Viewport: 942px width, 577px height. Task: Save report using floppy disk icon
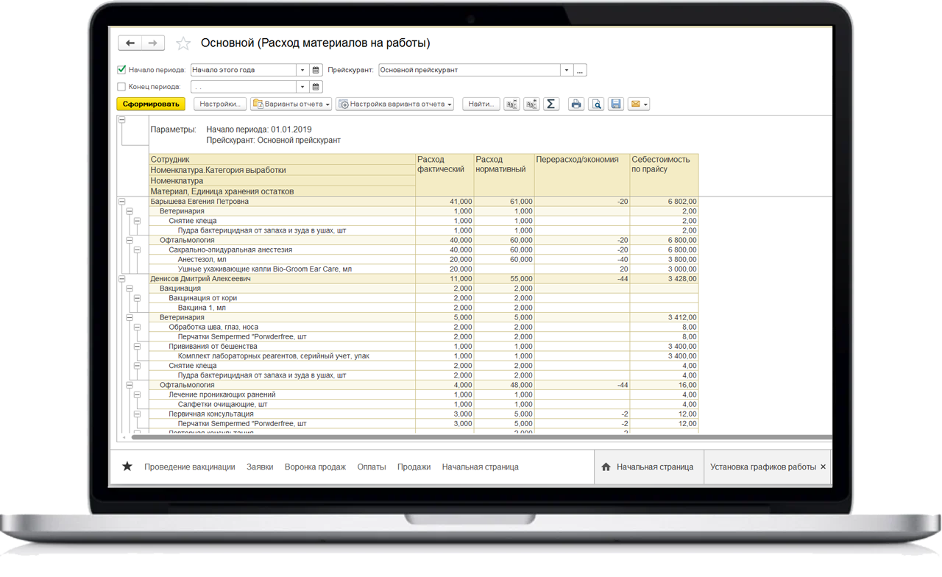pyautogui.click(x=616, y=105)
